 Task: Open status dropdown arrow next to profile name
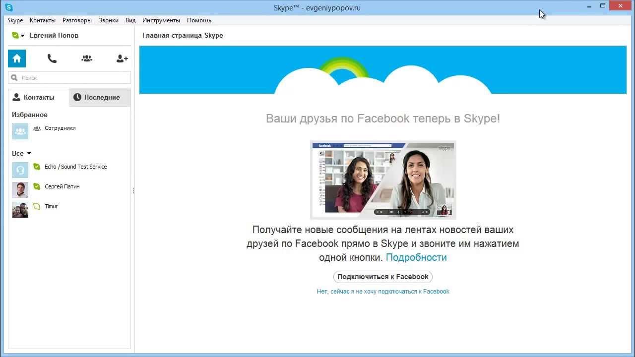coord(23,36)
